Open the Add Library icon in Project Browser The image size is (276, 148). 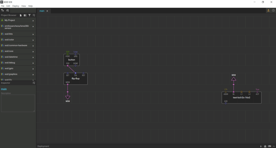[25, 15]
